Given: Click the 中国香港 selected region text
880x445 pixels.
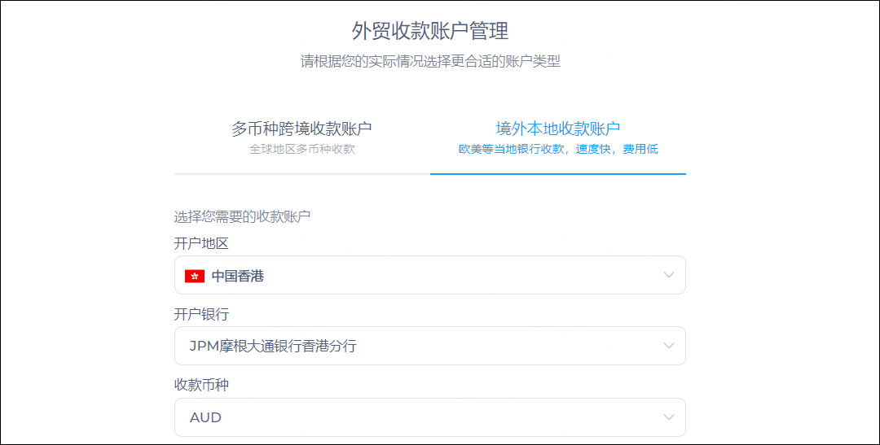Looking at the screenshot, I should (238, 276).
